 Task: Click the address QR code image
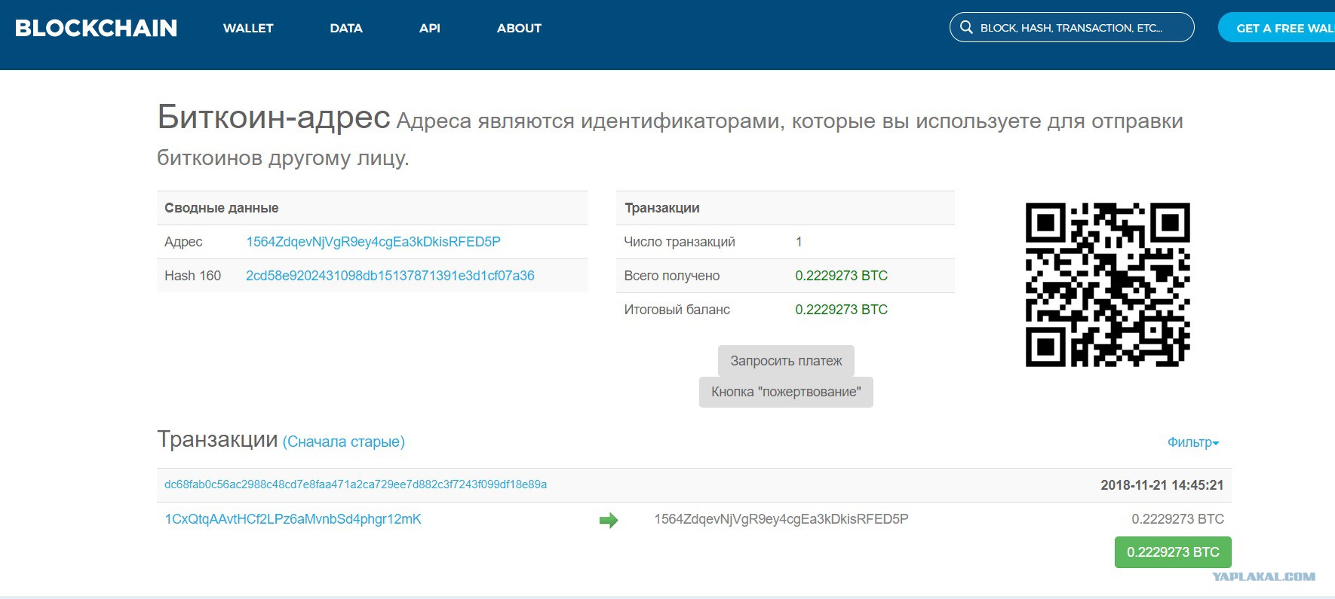tap(1107, 285)
